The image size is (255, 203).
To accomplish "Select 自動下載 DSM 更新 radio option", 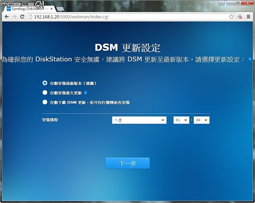I will click(45, 102).
